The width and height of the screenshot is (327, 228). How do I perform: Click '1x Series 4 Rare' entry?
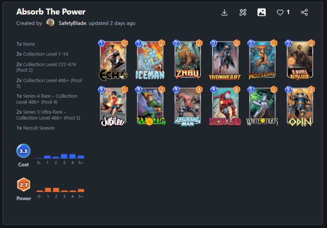coord(47,99)
